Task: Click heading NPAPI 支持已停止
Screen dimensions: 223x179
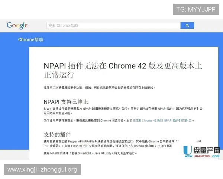Action: click(66, 102)
